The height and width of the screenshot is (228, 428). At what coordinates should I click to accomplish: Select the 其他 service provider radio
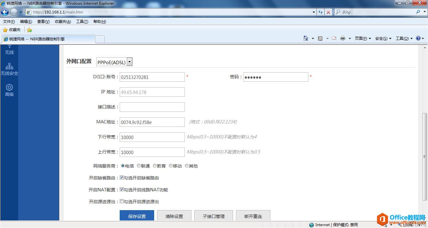click(187, 166)
